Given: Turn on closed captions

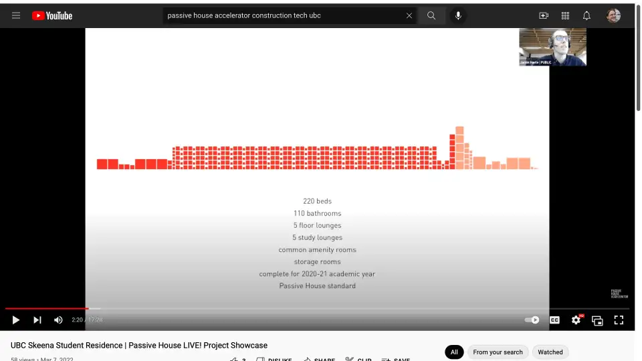Looking at the screenshot, I should coord(554,320).
